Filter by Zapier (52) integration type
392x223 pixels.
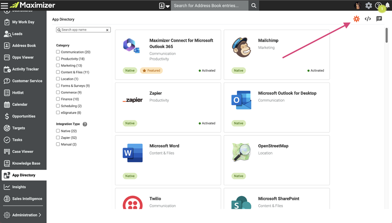point(58,137)
